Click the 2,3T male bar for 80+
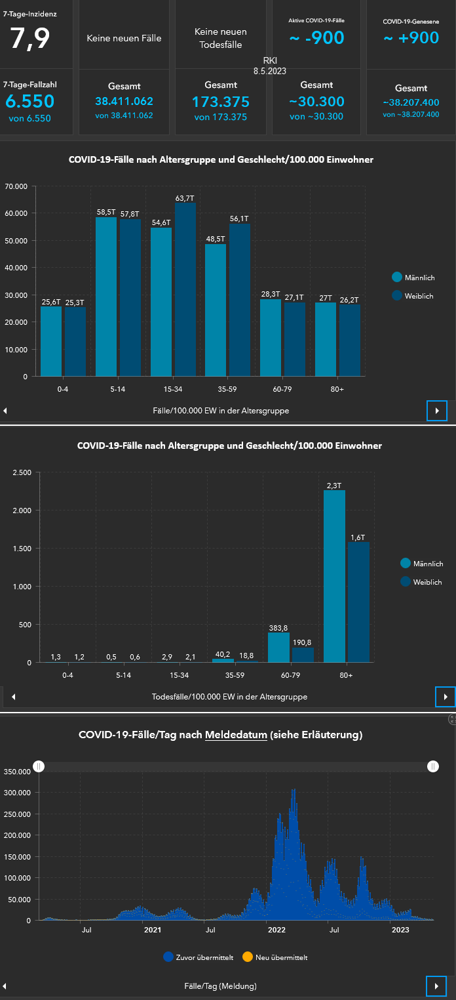 pos(335,576)
